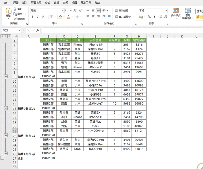Image resolution: width=203 pixels, height=169 pixels.
Task: Open Conditional Formatting (条件格式)
Action: point(176,13)
